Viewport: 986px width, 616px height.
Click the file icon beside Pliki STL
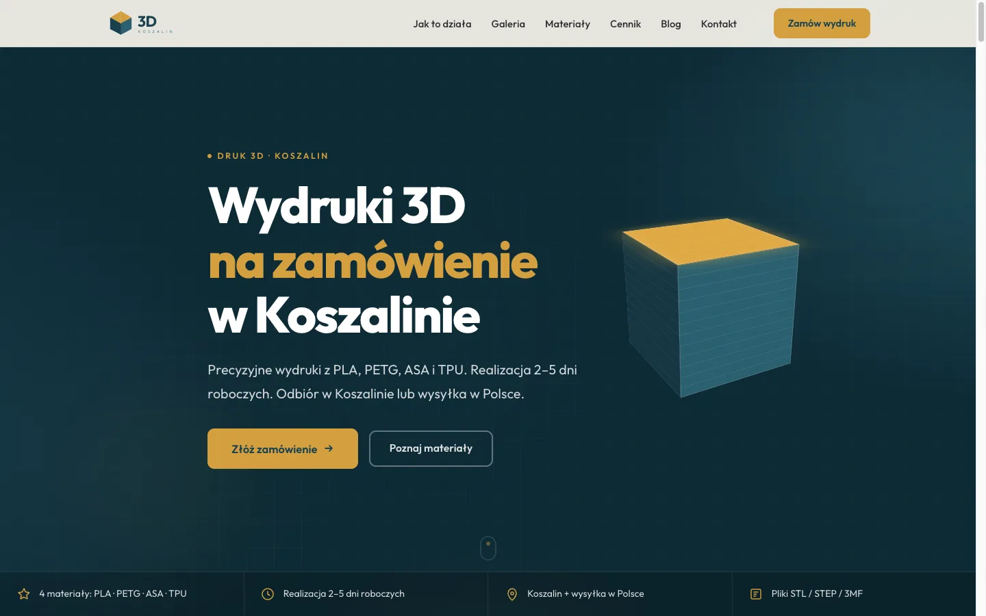tap(756, 594)
